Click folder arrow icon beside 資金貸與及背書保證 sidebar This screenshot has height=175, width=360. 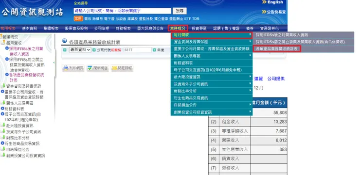[3, 86]
